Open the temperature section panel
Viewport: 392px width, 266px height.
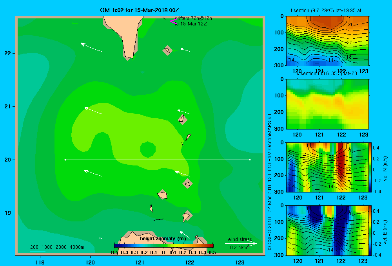(327, 41)
